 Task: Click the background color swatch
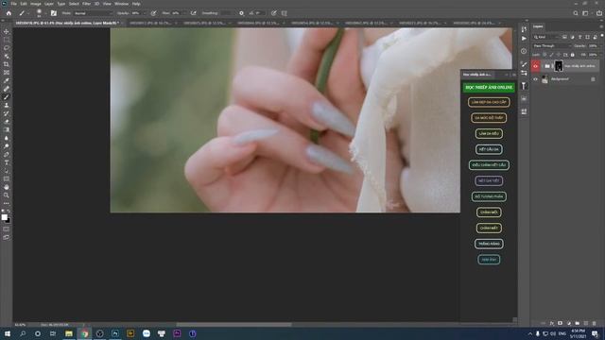tap(9, 221)
